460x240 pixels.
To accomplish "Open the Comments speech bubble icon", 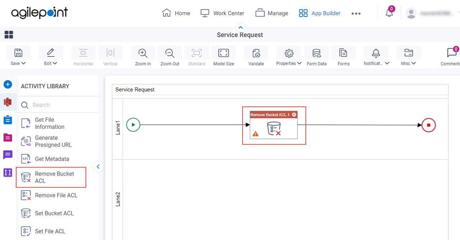I will click(x=452, y=53).
